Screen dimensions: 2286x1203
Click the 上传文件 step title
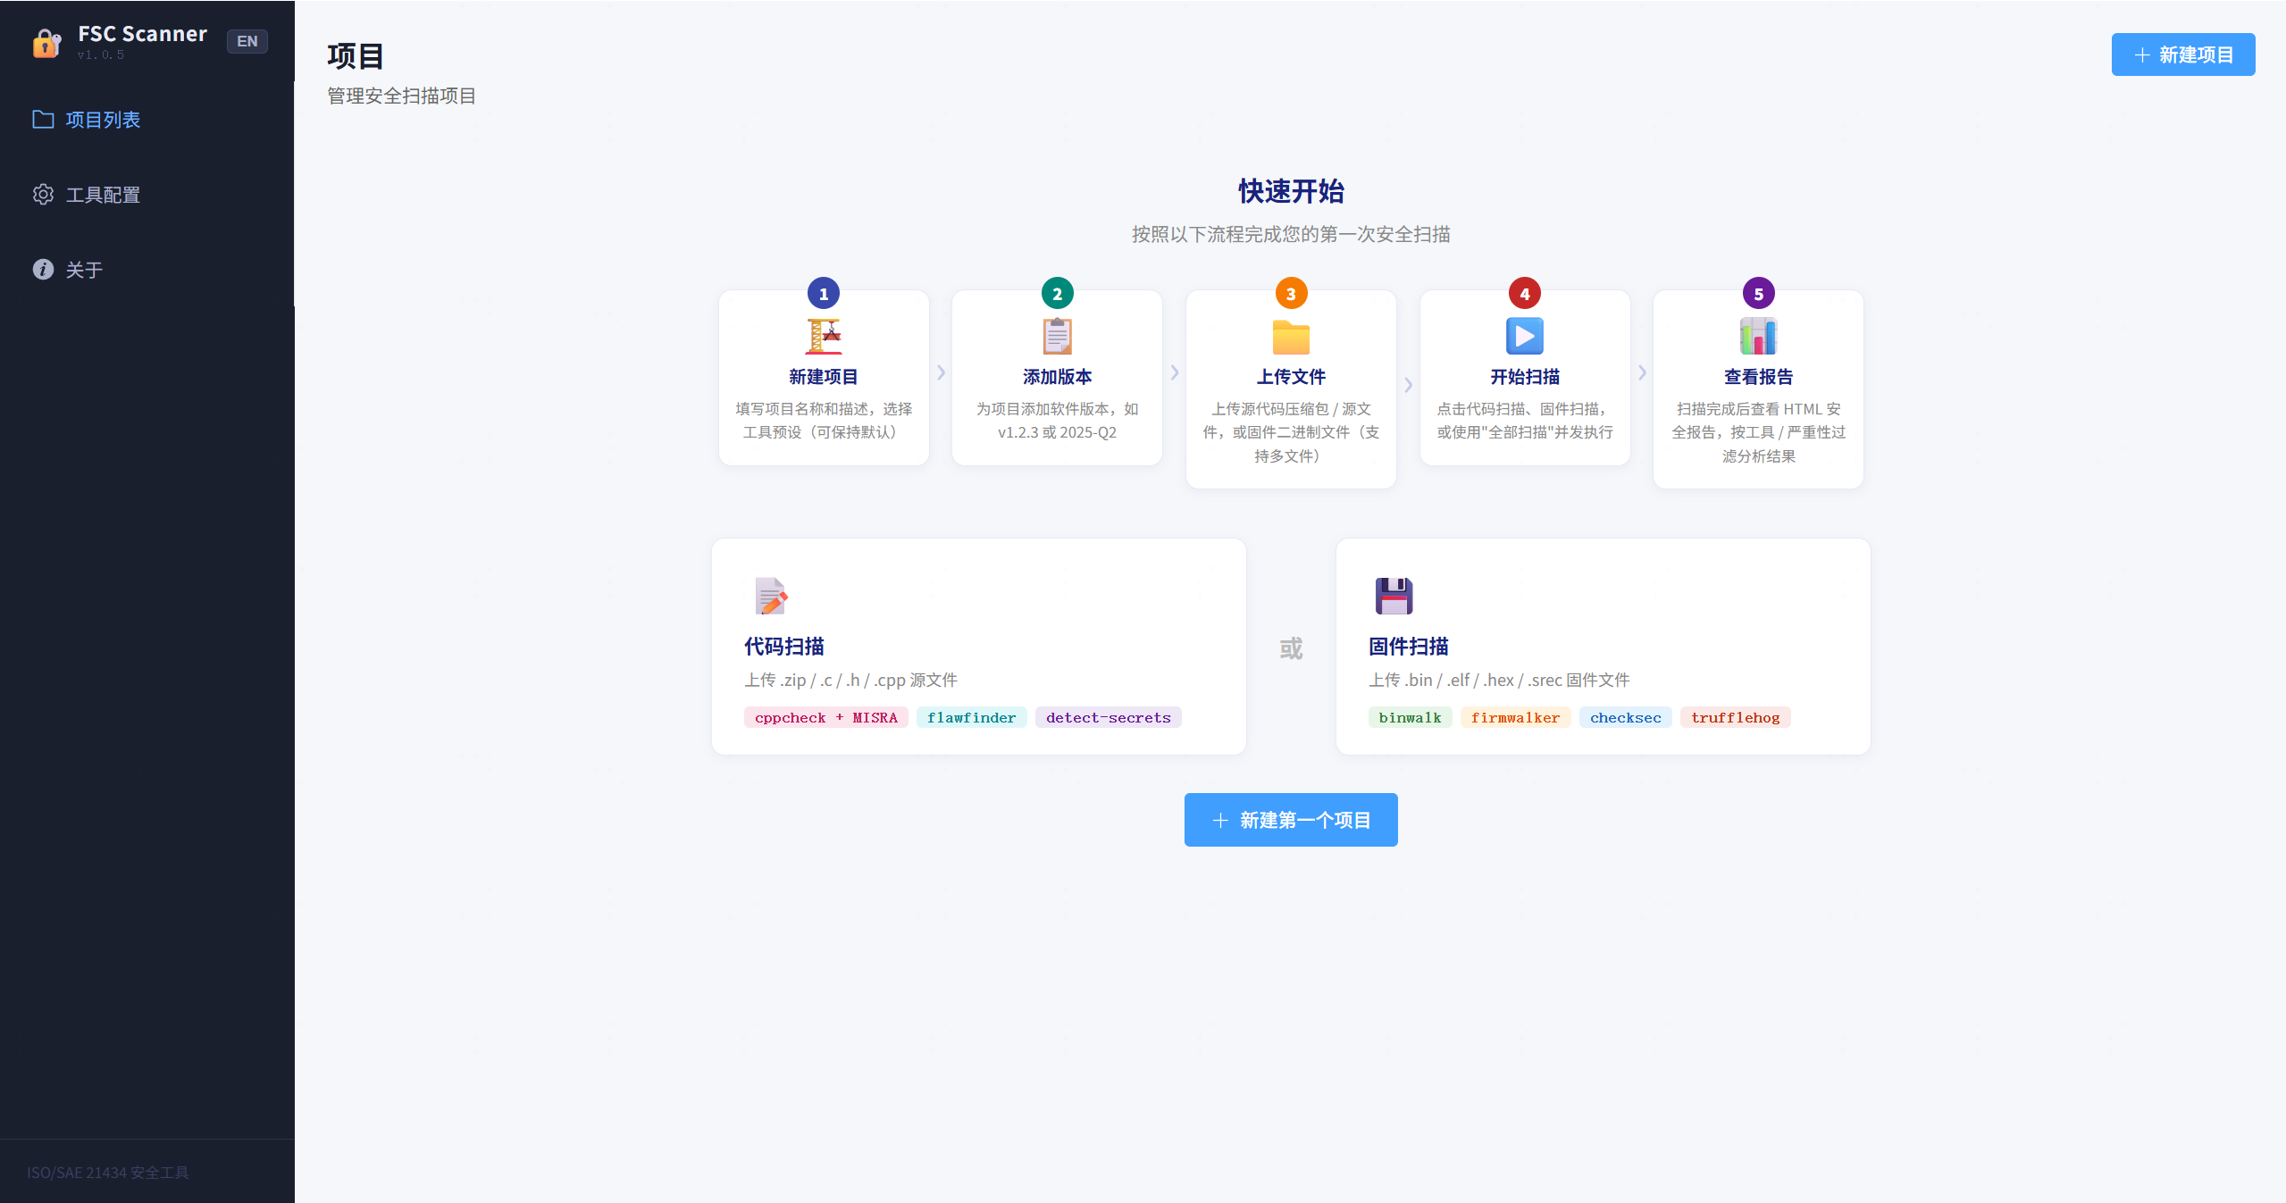coord(1291,377)
